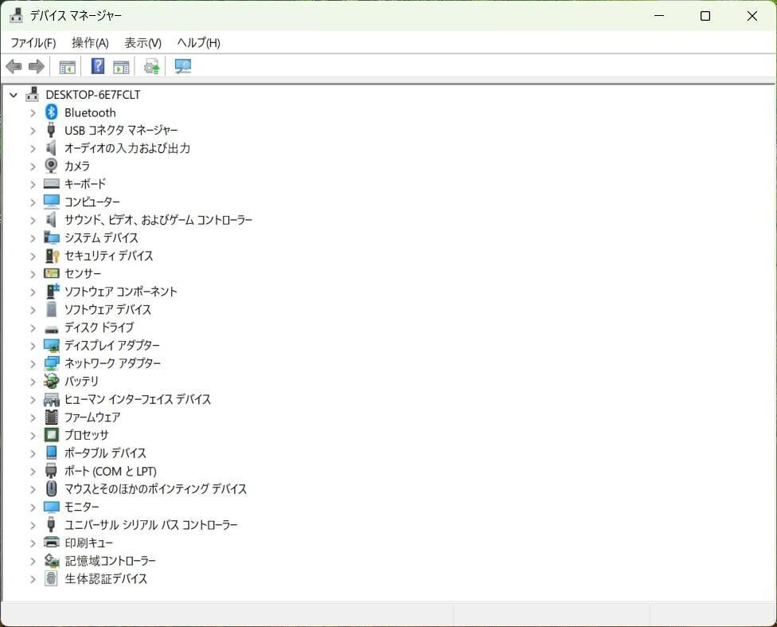Select the マウス pointing device icon
Screen dimensions: 777x627
(x=51, y=488)
